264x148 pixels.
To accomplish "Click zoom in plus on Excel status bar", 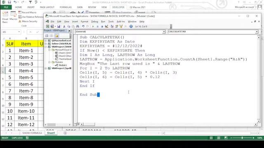I will (253, 138).
